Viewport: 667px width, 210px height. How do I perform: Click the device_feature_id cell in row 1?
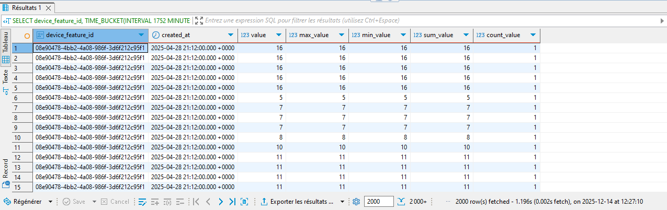tap(91, 48)
